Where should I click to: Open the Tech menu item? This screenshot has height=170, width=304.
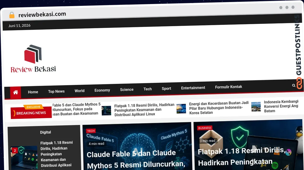(148, 89)
